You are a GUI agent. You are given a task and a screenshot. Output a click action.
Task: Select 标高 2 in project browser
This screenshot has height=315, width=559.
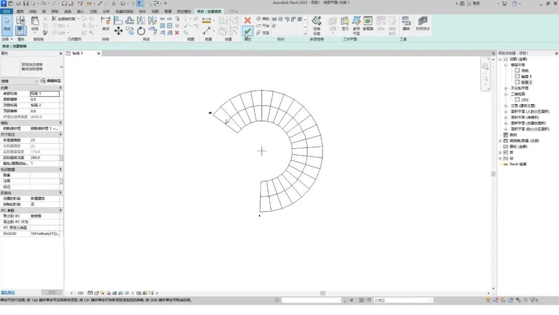pyautogui.click(x=526, y=82)
